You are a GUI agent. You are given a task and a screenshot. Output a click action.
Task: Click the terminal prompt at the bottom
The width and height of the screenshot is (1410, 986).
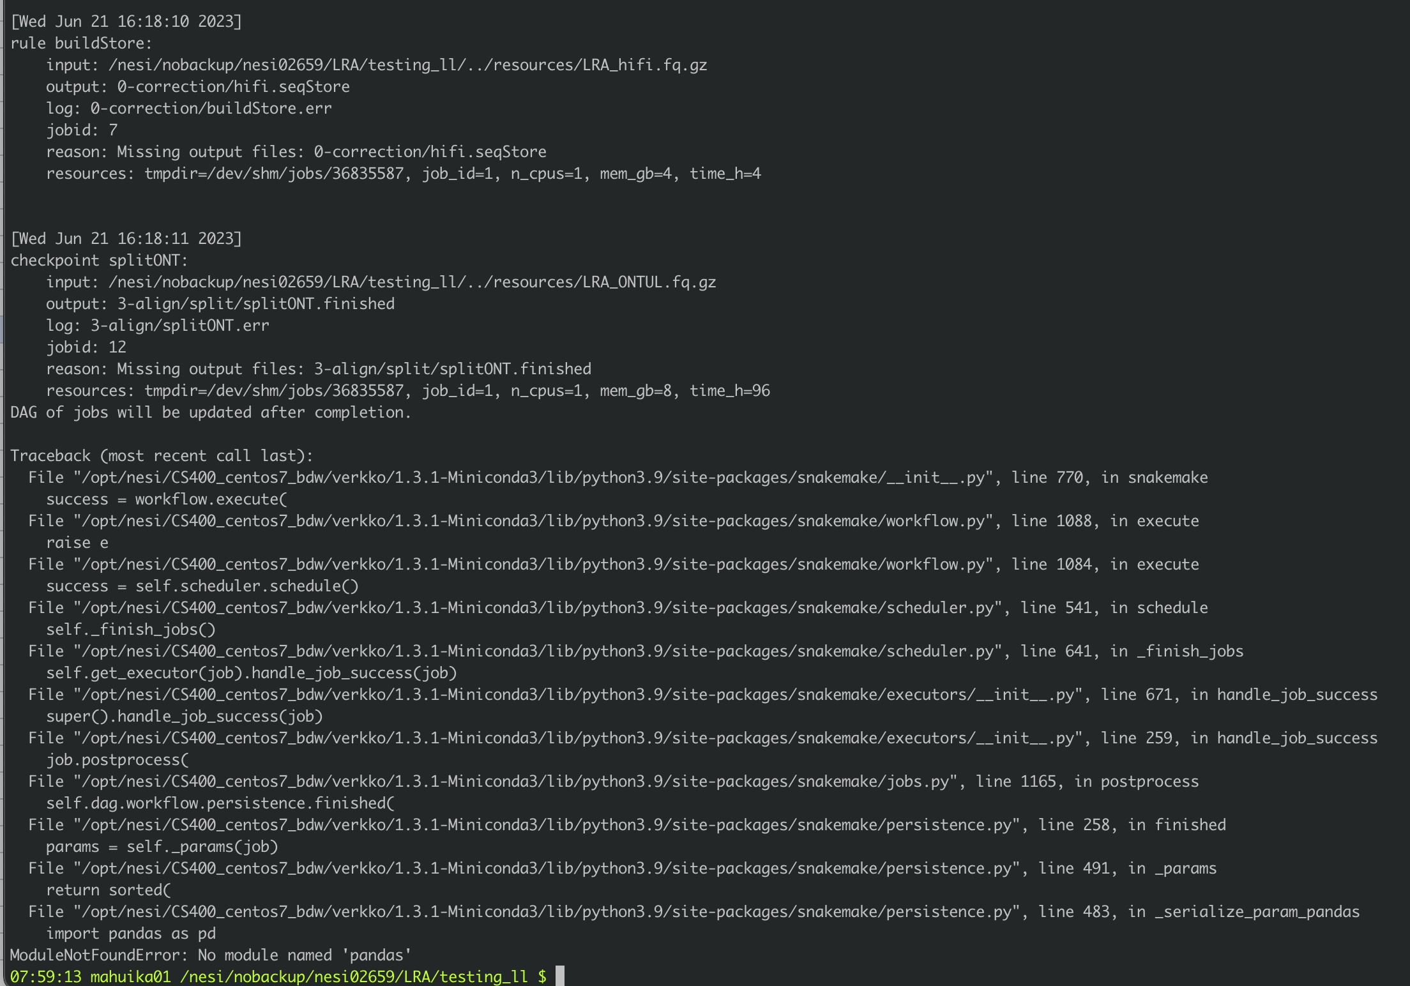click(x=275, y=976)
